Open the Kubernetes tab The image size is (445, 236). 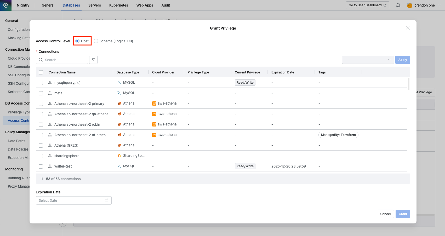[118, 5]
